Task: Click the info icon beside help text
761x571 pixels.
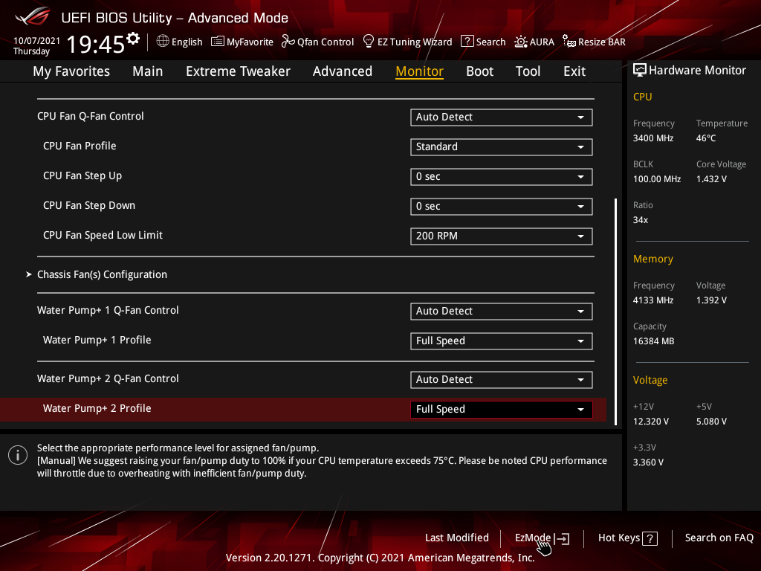Action: (18, 455)
